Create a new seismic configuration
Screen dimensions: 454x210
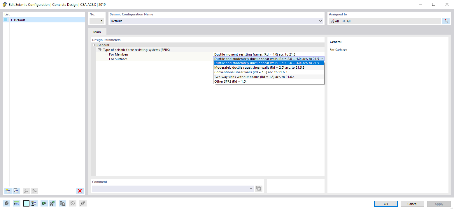[x=8, y=191]
